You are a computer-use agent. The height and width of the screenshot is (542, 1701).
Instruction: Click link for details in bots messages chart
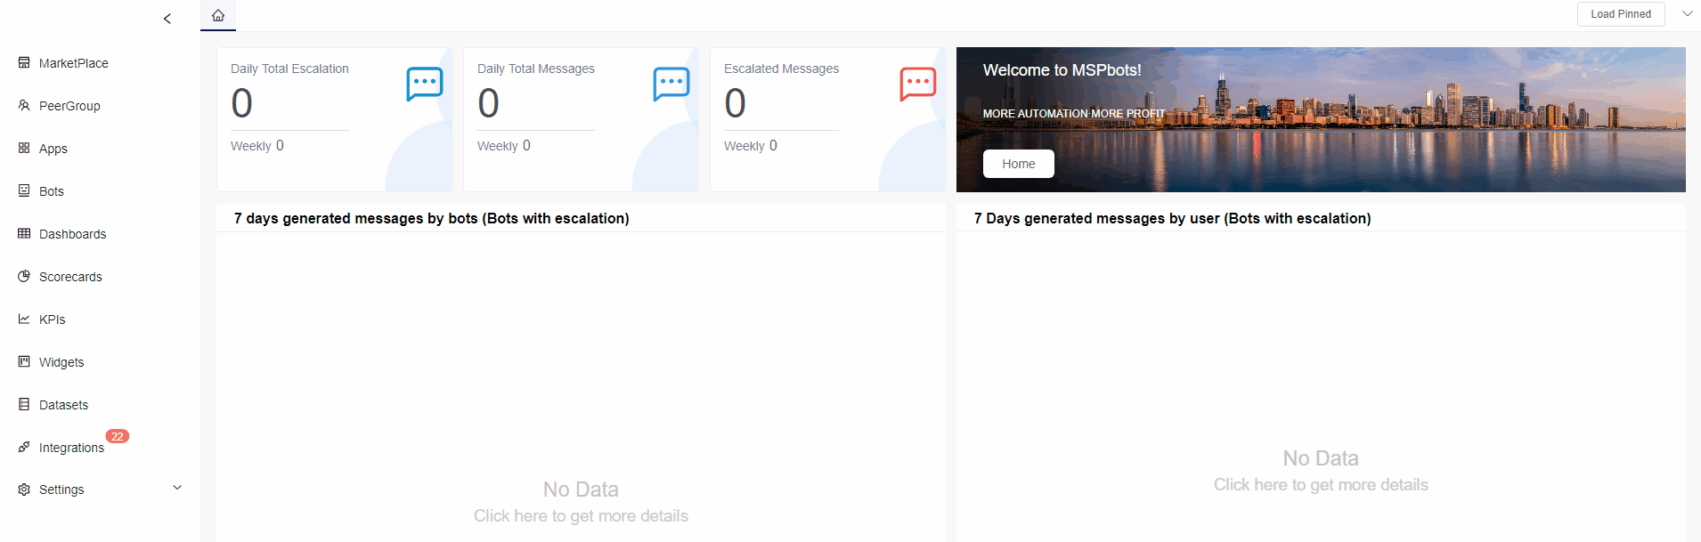click(581, 516)
